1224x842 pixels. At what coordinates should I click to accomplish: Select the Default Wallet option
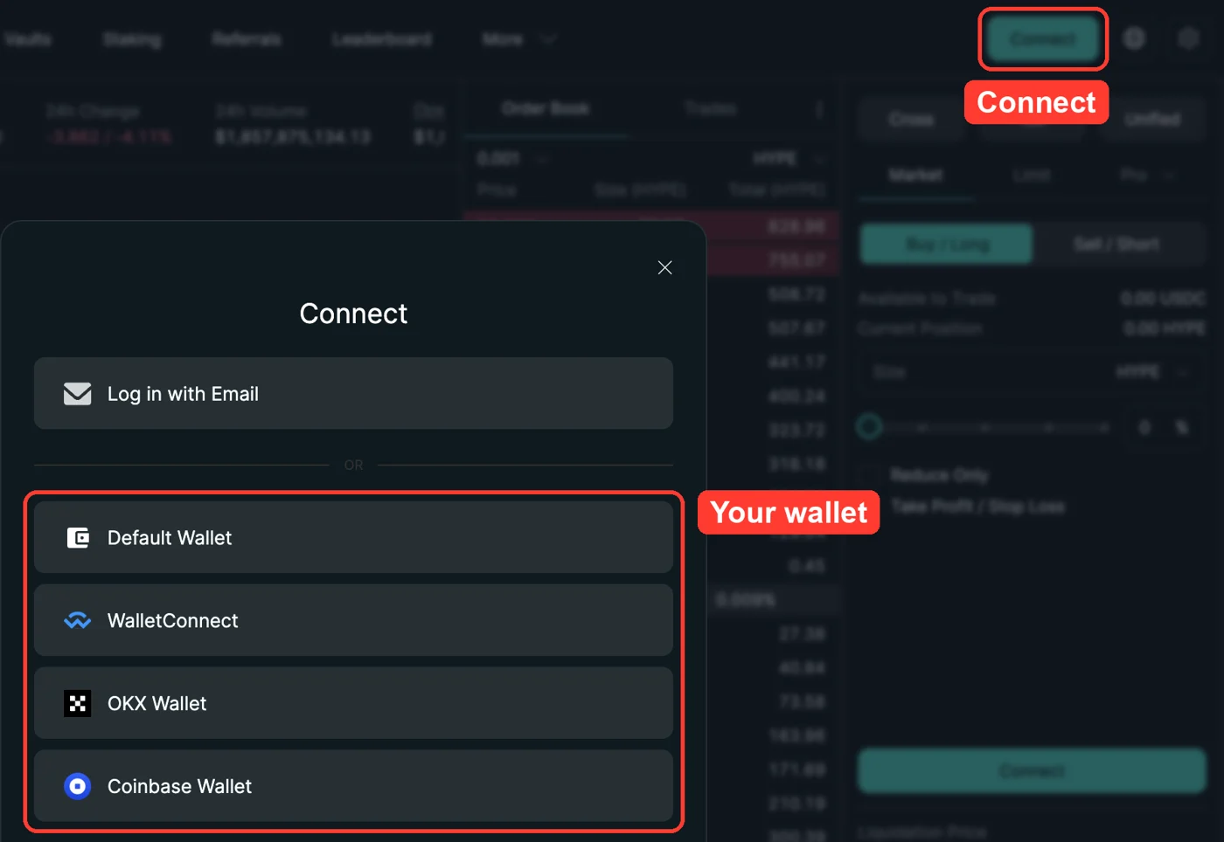(353, 537)
